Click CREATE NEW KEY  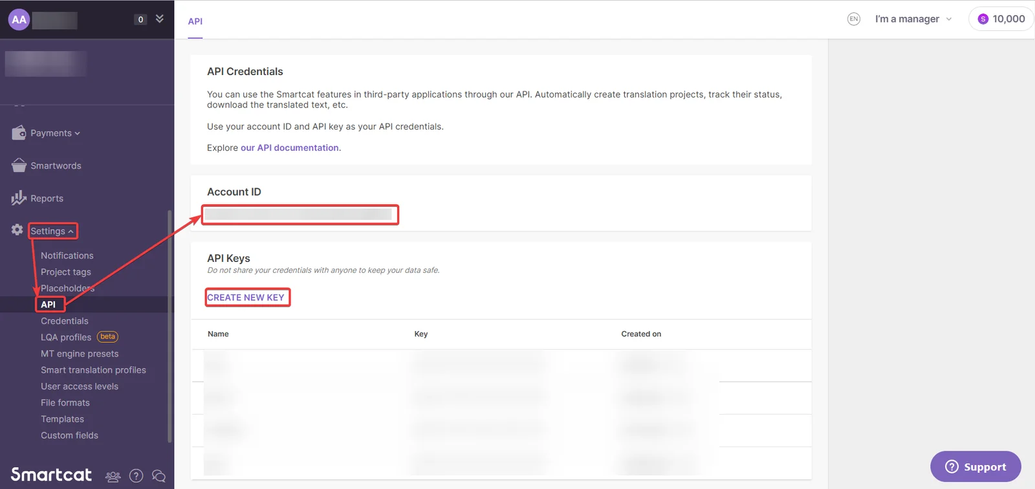pyautogui.click(x=246, y=298)
